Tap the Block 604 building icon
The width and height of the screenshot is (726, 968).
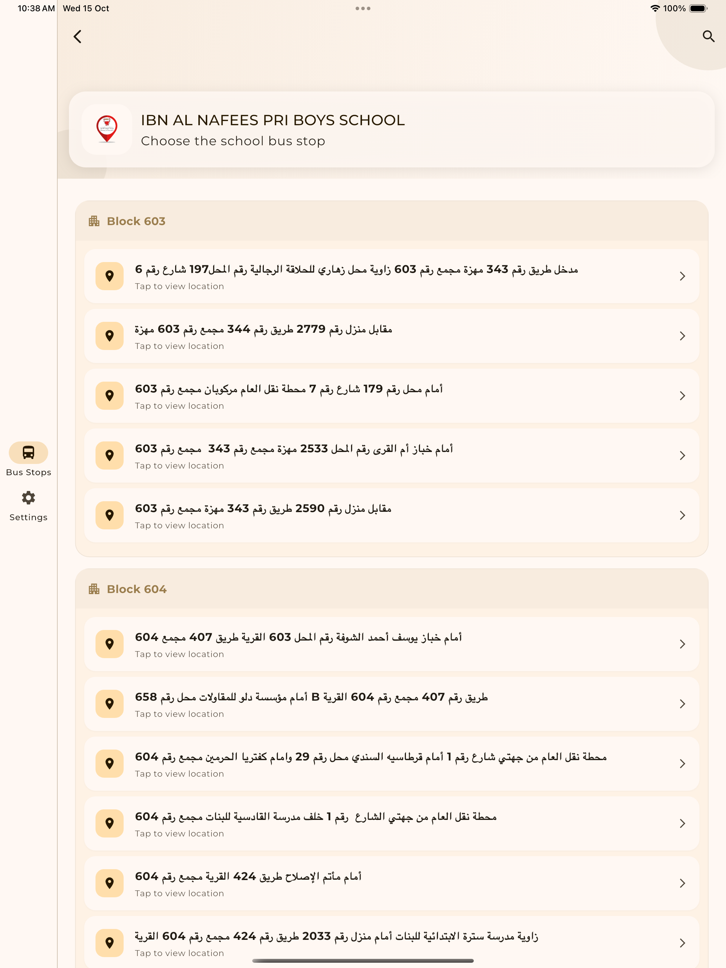(x=94, y=589)
